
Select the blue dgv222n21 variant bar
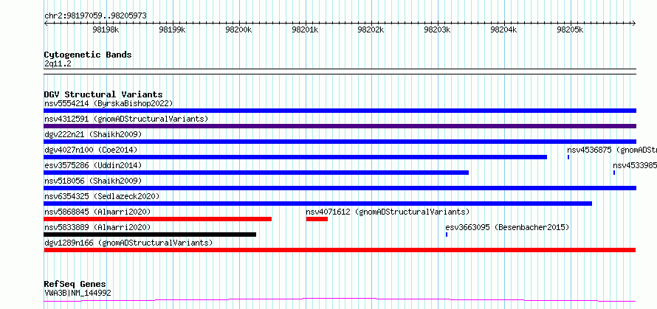click(340, 142)
